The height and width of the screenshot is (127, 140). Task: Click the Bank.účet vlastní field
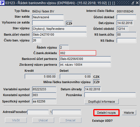(x=59, y=35)
